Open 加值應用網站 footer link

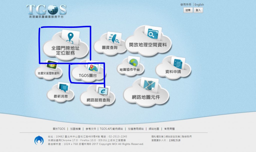[136, 129]
